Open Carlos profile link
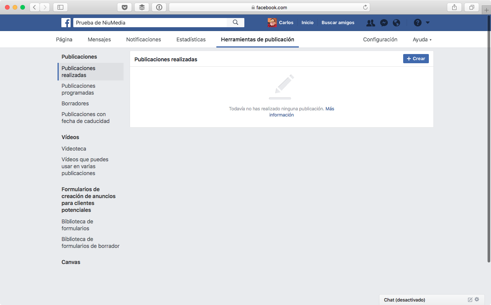Viewport: 491px width, 305px height. coord(286,23)
